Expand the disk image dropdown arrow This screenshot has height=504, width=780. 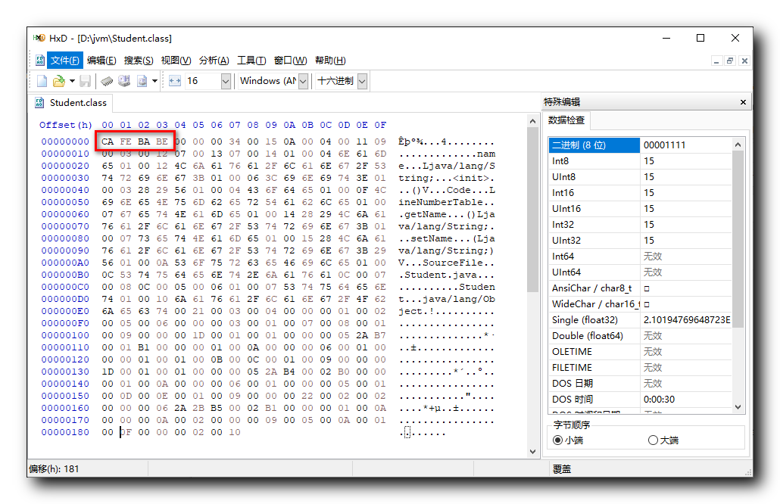(x=154, y=81)
